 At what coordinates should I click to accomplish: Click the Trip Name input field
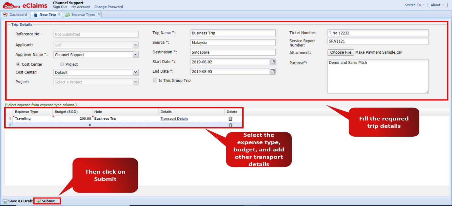coord(233,33)
